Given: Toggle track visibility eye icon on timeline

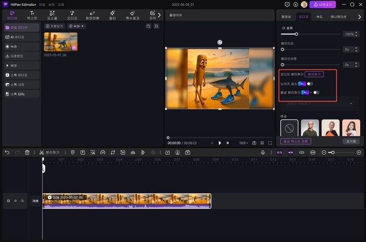Looking at the screenshot, I should [x=15, y=201].
